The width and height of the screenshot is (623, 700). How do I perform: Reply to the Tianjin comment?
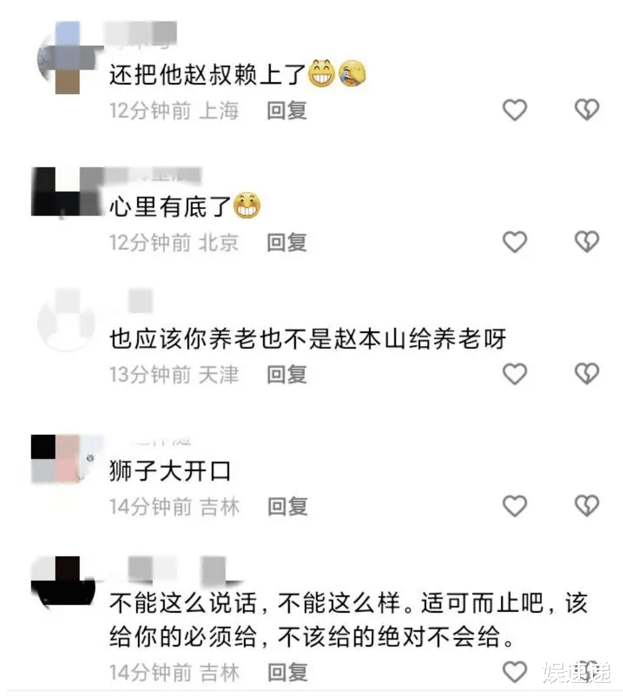click(287, 374)
